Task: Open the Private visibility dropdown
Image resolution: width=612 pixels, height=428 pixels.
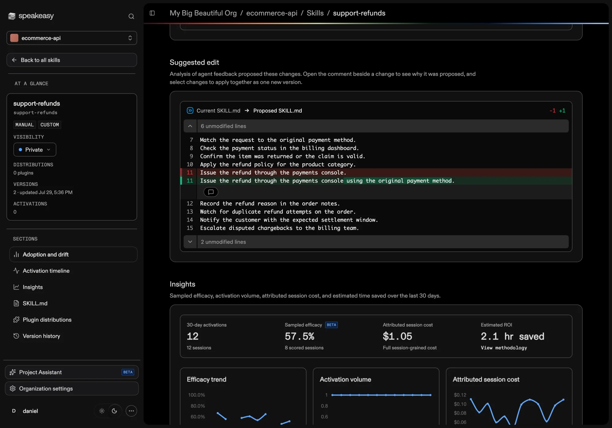Action: [x=35, y=149]
